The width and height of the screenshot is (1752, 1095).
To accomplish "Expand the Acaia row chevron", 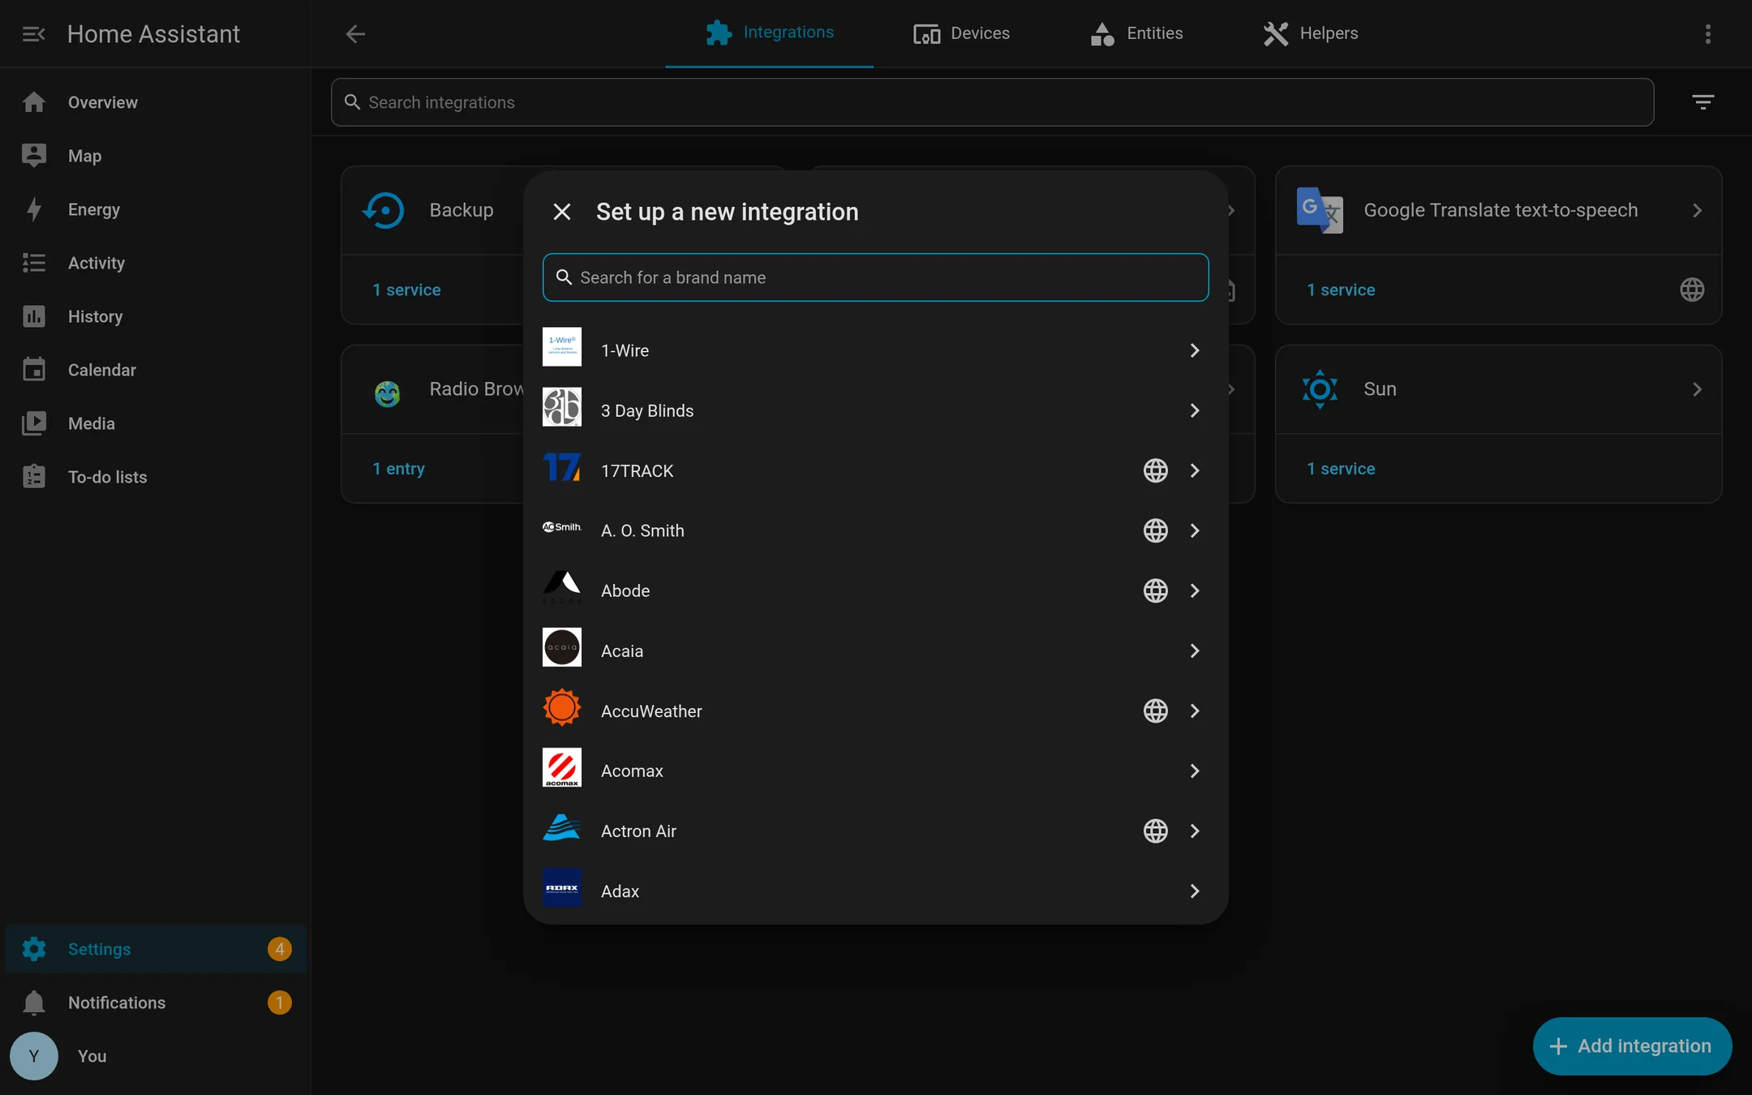I will [x=1195, y=651].
